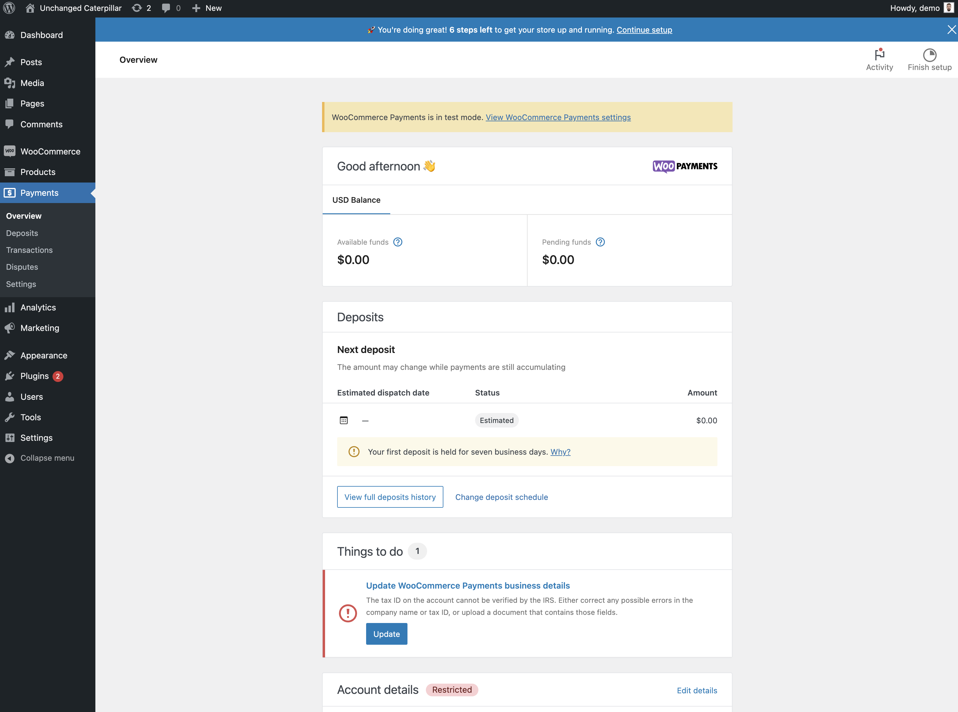Select the Marketing megaphone icon
The height and width of the screenshot is (712, 958).
(10, 328)
